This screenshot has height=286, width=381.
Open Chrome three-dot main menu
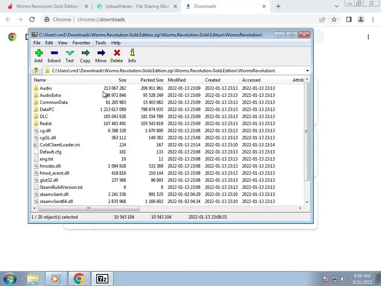pos(373,19)
